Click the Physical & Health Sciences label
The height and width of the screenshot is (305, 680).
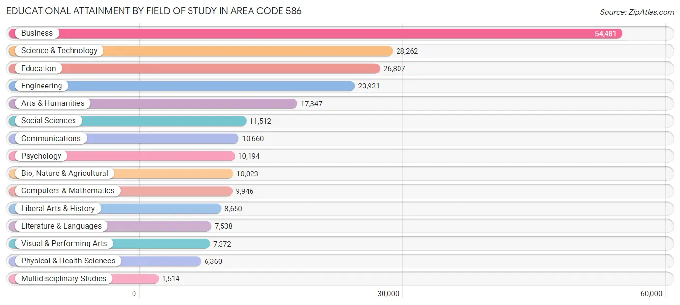68,261
